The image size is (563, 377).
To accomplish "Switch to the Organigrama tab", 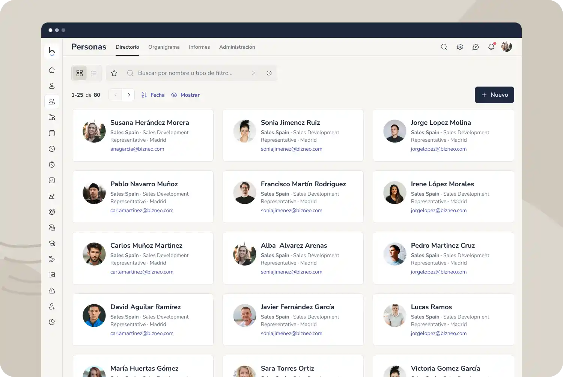I will click(164, 47).
